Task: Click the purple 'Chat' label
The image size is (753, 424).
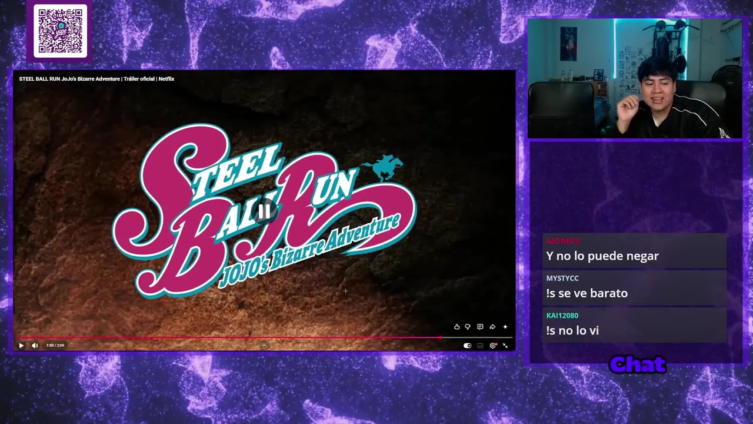Action: (x=638, y=365)
